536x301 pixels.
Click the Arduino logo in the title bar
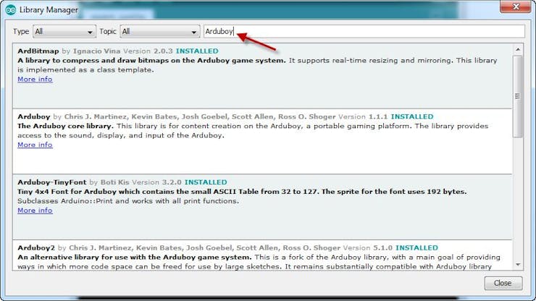[11, 10]
